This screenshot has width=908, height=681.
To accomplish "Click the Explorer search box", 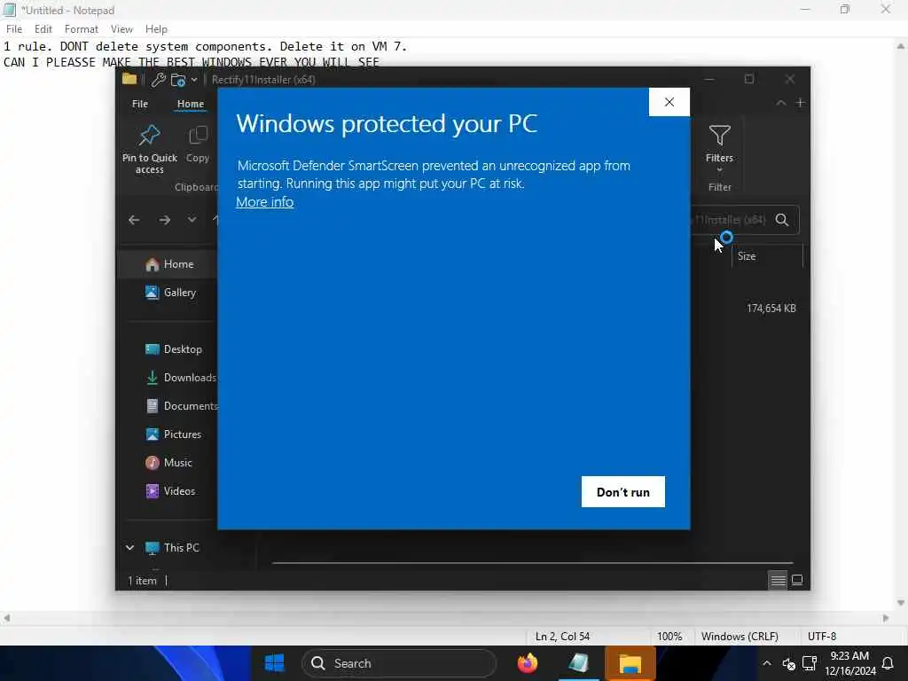I will [746, 220].
